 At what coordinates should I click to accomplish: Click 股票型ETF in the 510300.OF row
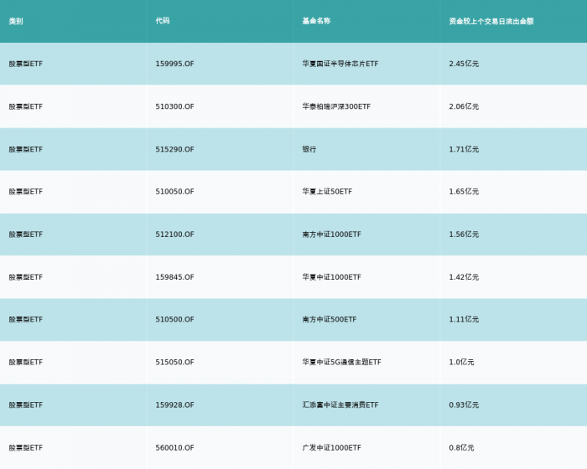26,106
